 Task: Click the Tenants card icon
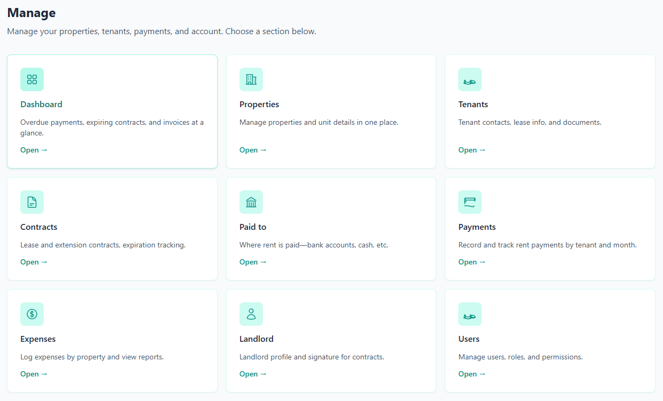click(469, 79)
